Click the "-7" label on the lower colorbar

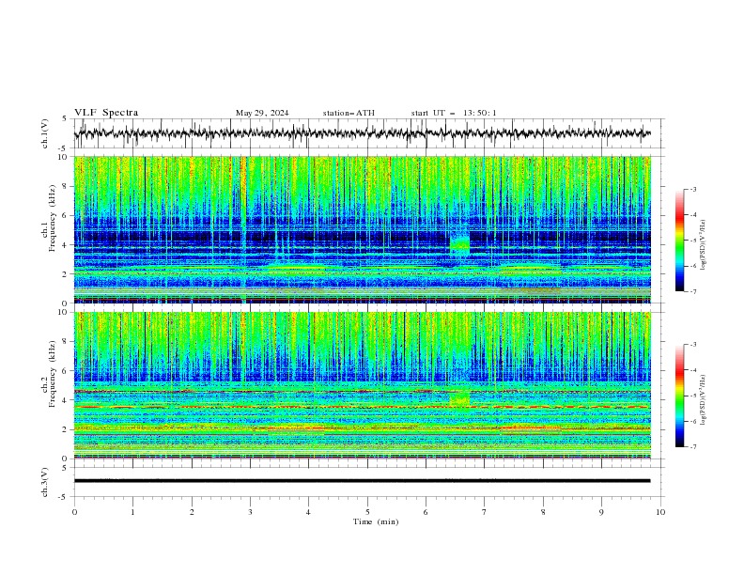(693, 447)
